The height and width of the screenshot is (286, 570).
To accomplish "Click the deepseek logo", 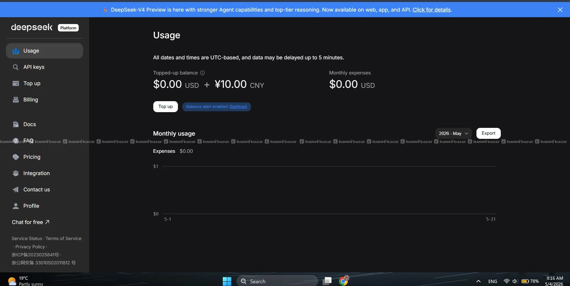I will pos(32,27).
